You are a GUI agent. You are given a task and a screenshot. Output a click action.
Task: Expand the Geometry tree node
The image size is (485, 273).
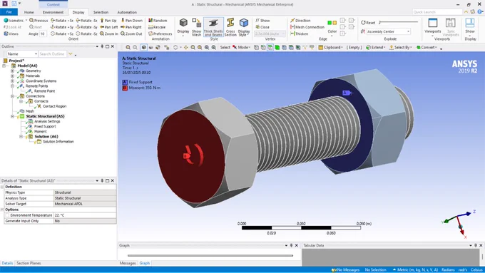tap(12, 71)
